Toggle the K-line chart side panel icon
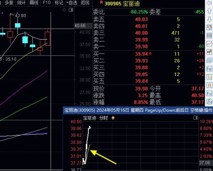This screenshot has height=171, width=213. [x=71, y=10]
